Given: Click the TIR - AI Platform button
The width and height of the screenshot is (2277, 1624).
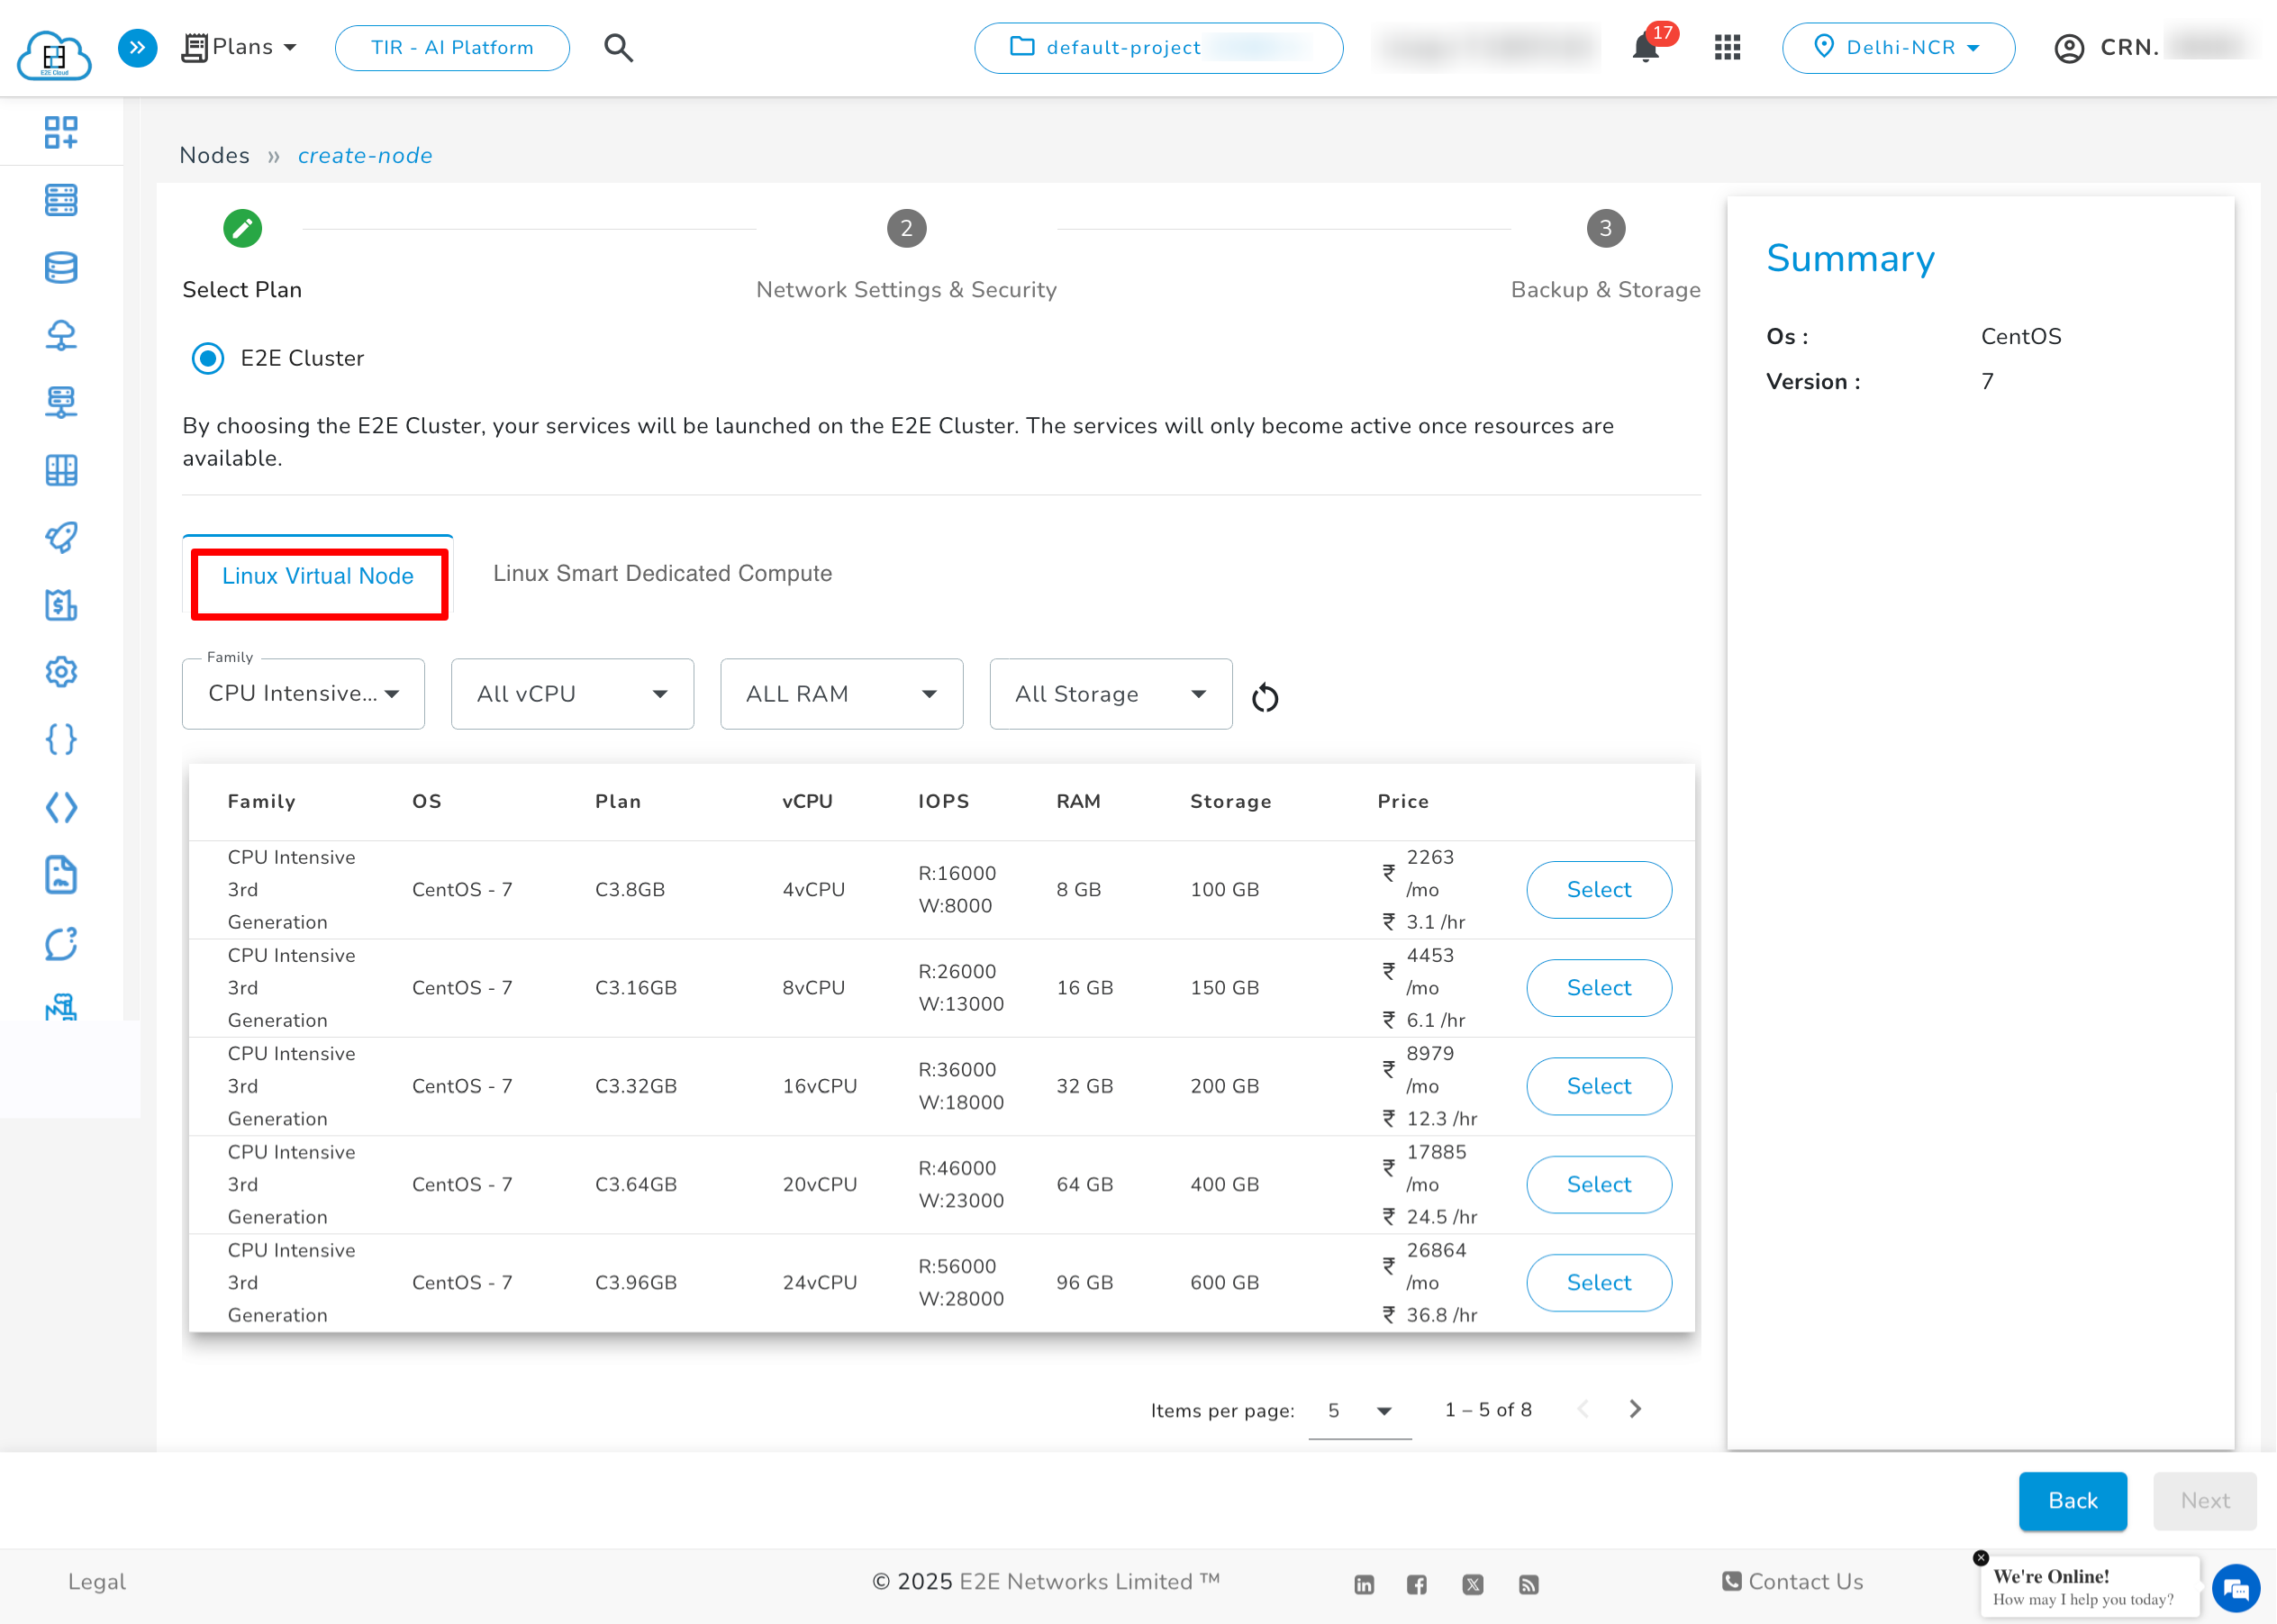Looking at the screenshot, I should [x=452, y=47].
